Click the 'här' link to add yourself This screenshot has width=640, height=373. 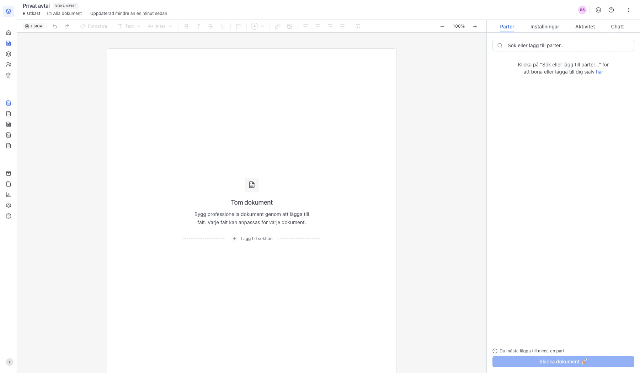pyautogui.click(x=599, y=72)
